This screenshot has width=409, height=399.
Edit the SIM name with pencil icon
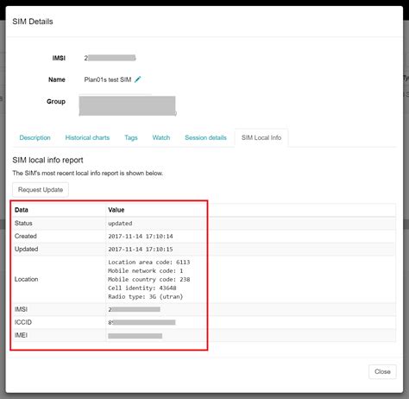tap(138, 79)
